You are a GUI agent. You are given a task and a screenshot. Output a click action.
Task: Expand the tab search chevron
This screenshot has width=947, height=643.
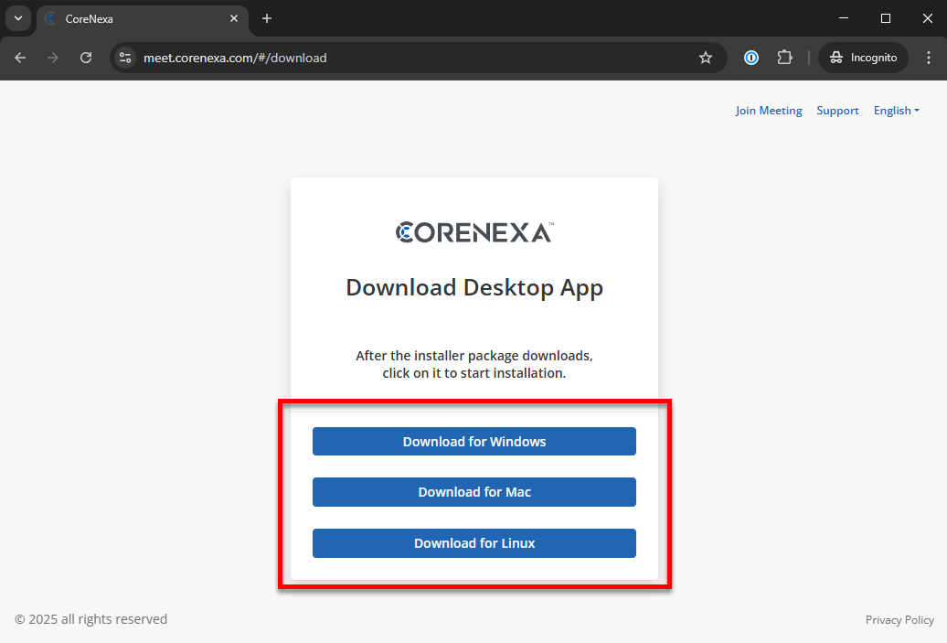pyautogui.click(x=17, y=17)
